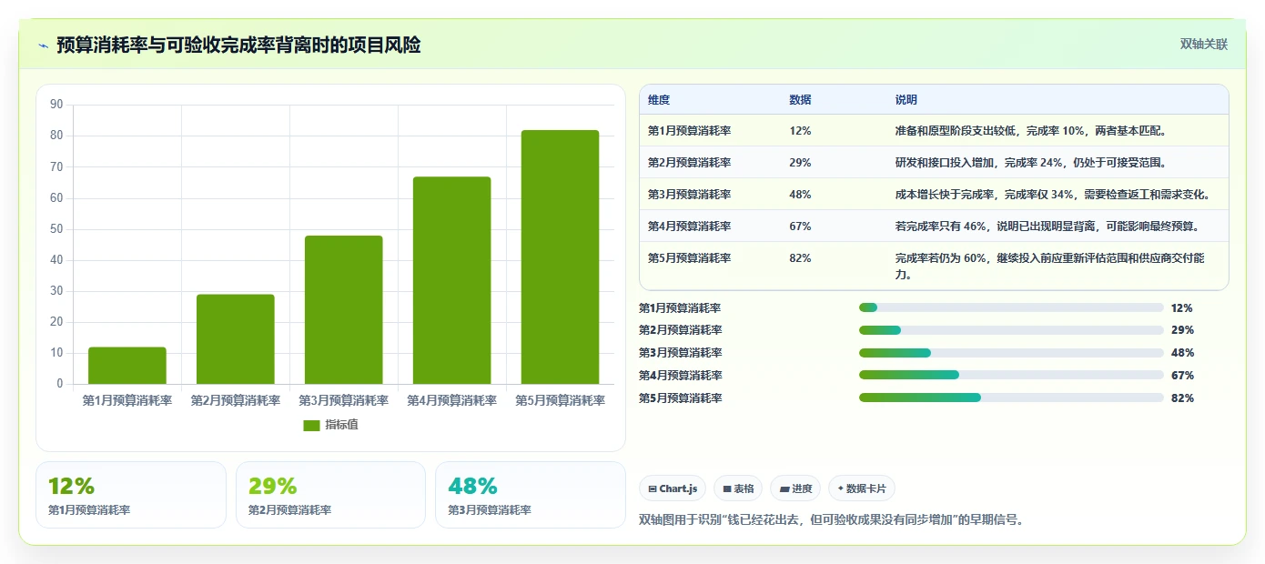Toggle the 指标值 legend item in the chart
The height and width of the screenshot is (564, 1265).
[x=331, y=425]
